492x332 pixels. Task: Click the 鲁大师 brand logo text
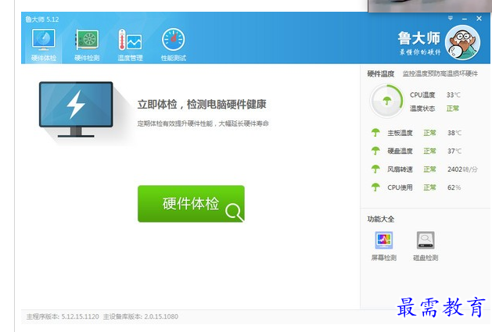coord(419,38)
